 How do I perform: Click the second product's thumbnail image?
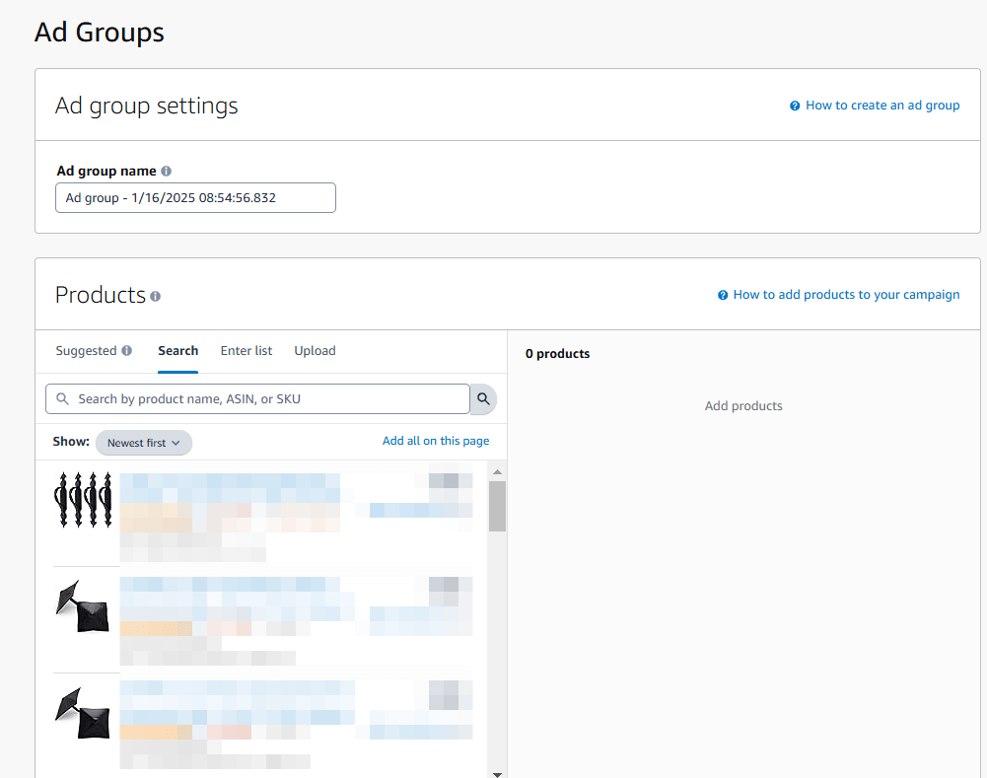pyautogui.click(x=83, y=606)
